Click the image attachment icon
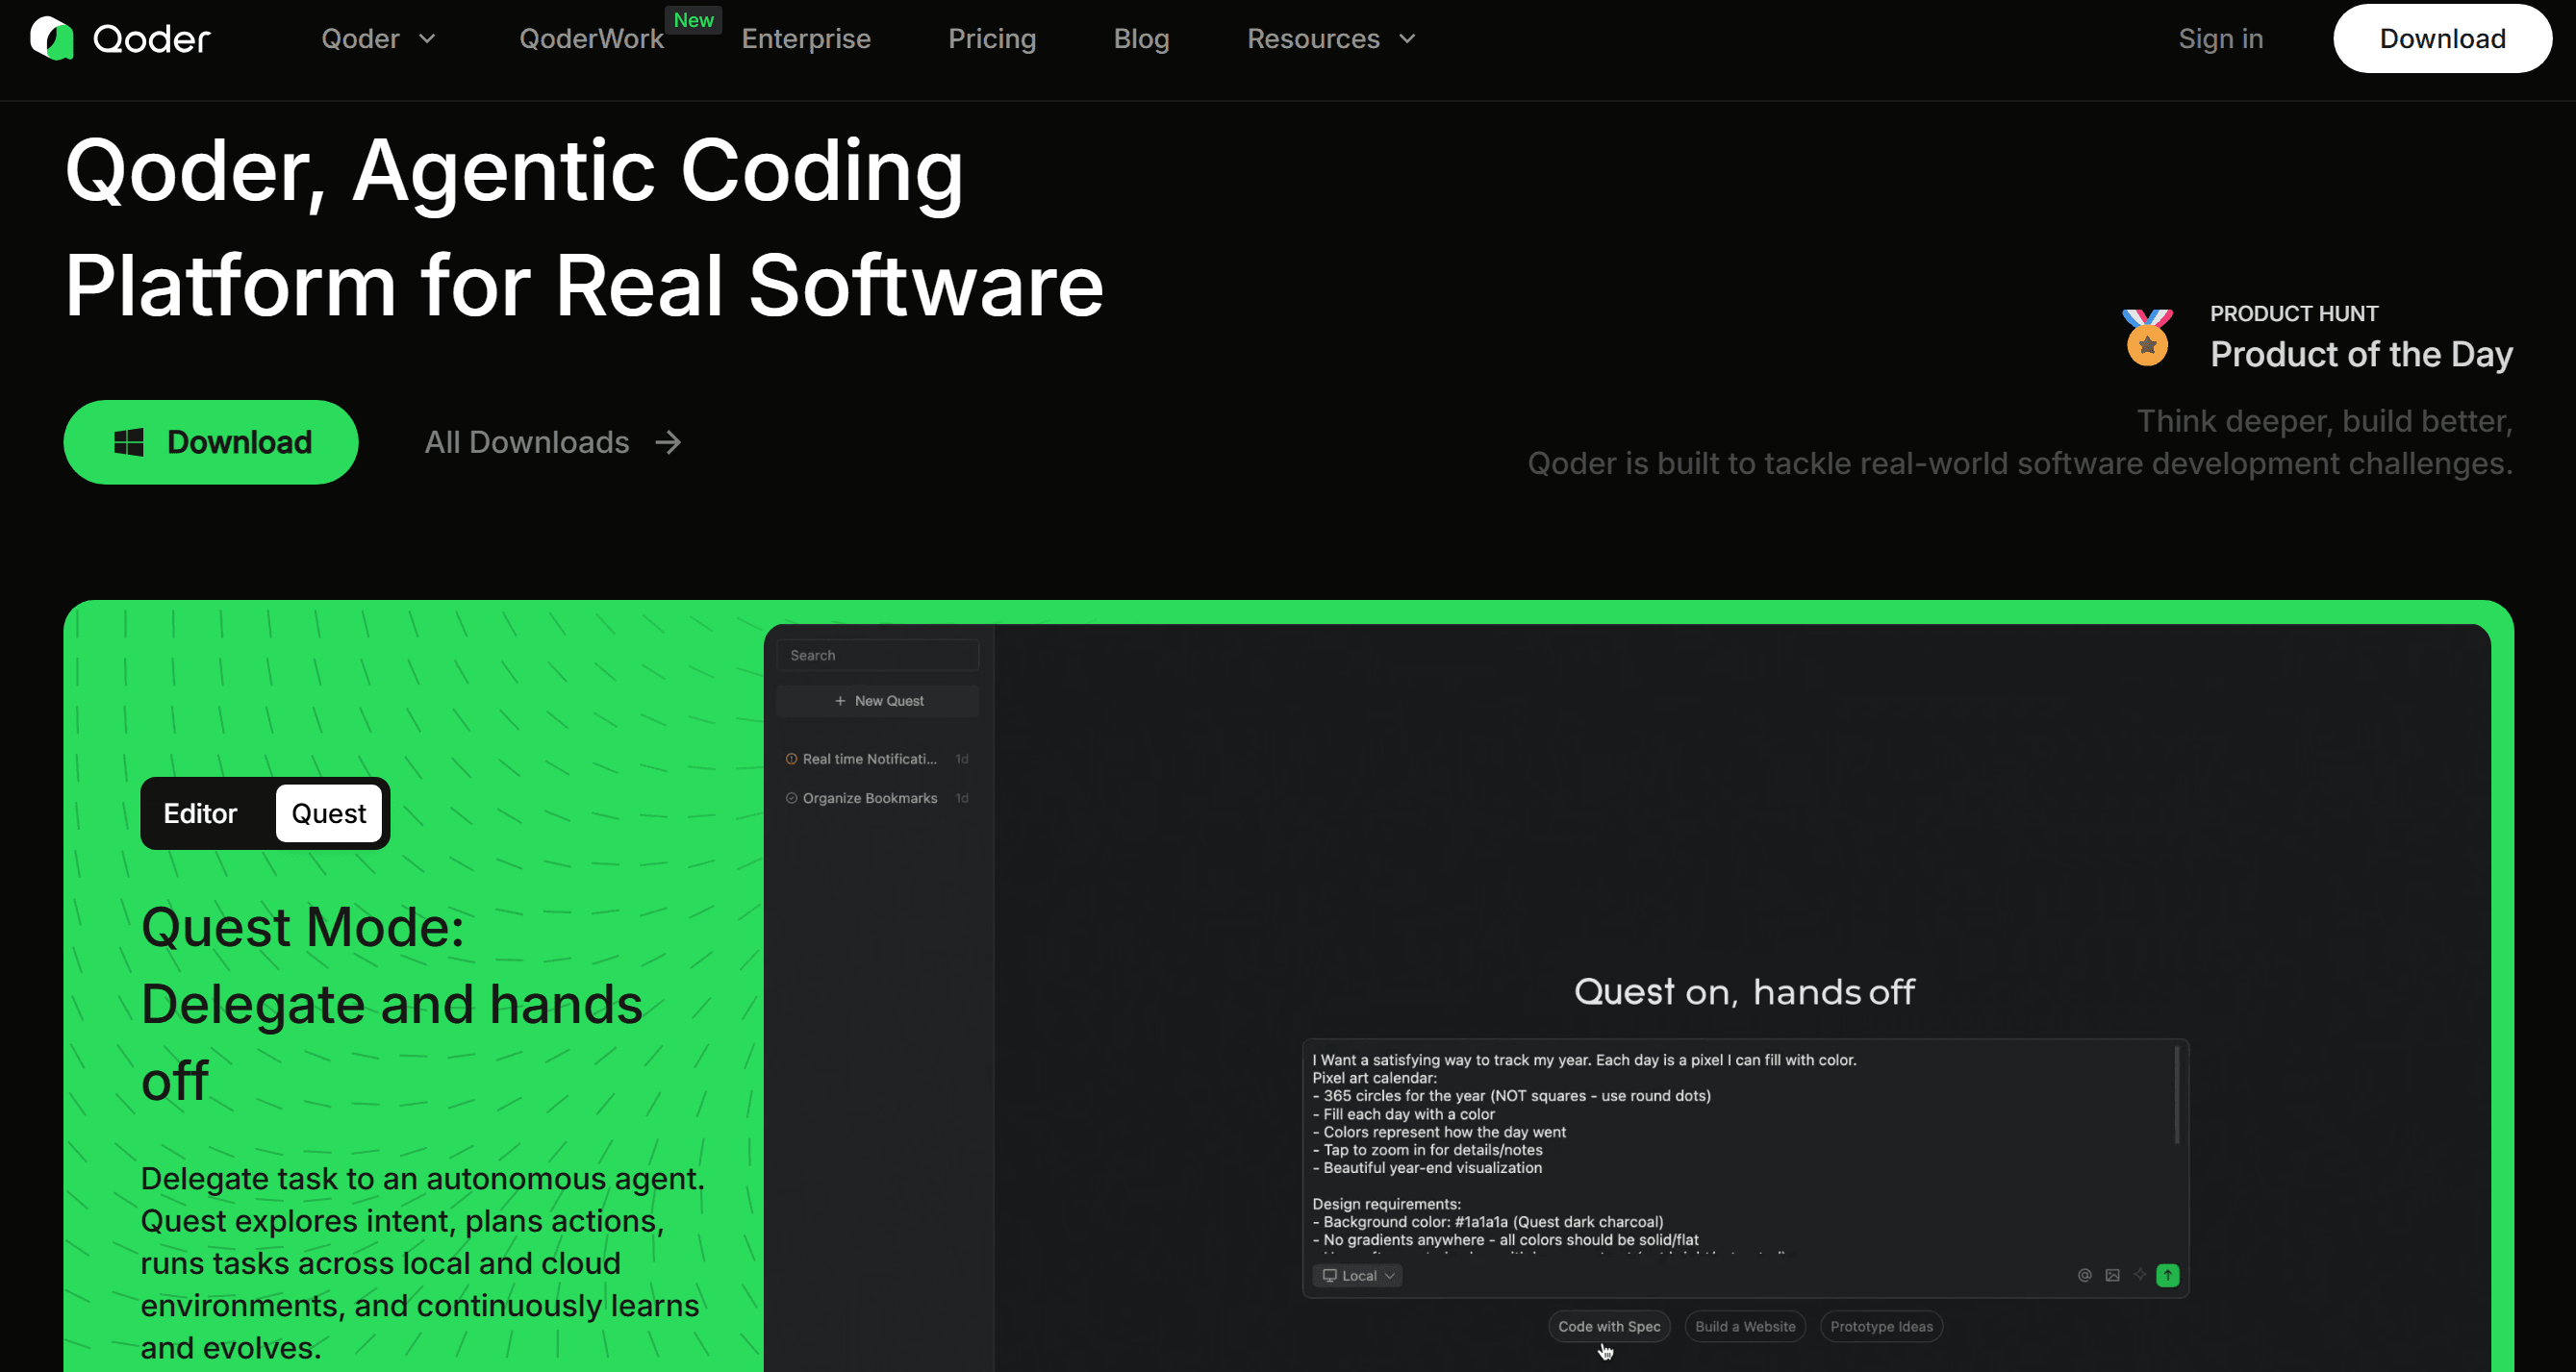2576x1372 pixels. click(2112, 1275)
